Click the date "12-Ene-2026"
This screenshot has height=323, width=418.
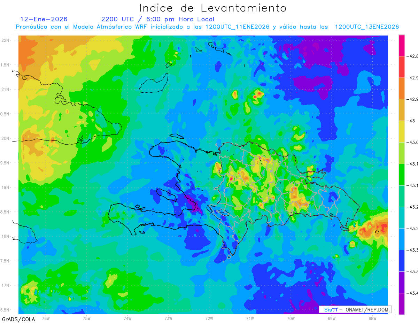[x=44, y=19]
